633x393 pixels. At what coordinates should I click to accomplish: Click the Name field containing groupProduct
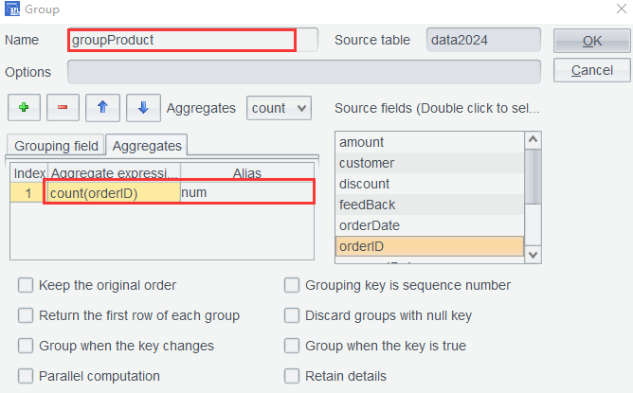coord(182,41)
